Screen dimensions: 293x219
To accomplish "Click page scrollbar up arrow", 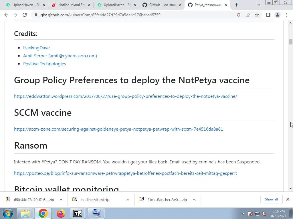I will coord(291,23).
